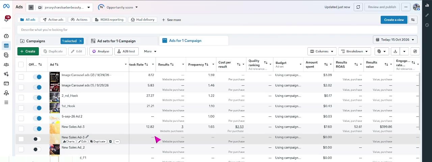Viewport: 432px width, 162px height.
Task: Sort by Frequency column arrows
Action: [207, 64]
